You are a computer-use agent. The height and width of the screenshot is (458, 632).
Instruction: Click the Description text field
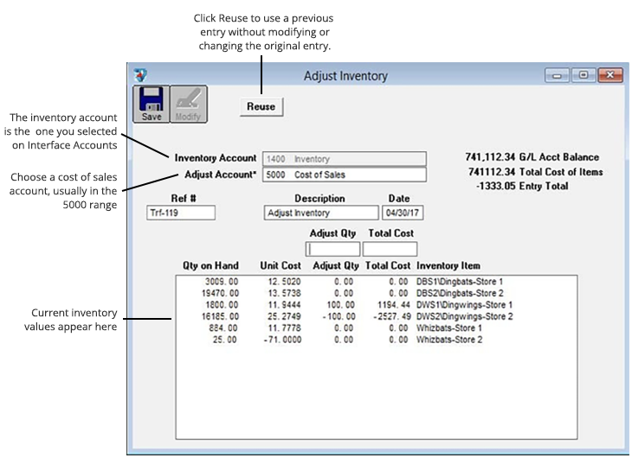[x=320, y=213]
